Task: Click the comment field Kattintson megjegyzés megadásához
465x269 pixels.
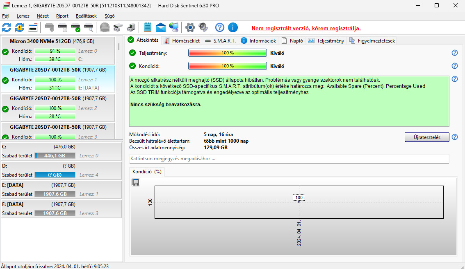Action: 289,159
